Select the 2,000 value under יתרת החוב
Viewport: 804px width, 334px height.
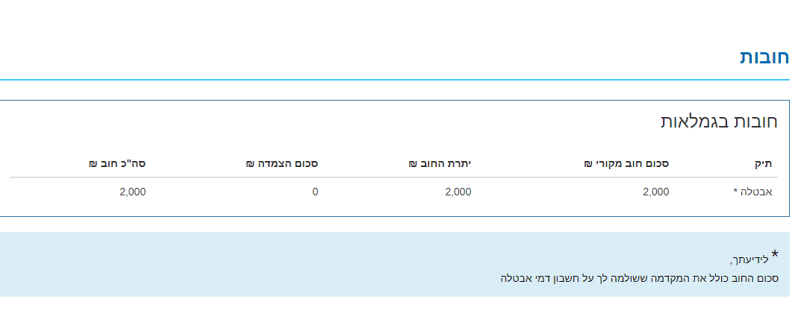(x=458, y=192)
